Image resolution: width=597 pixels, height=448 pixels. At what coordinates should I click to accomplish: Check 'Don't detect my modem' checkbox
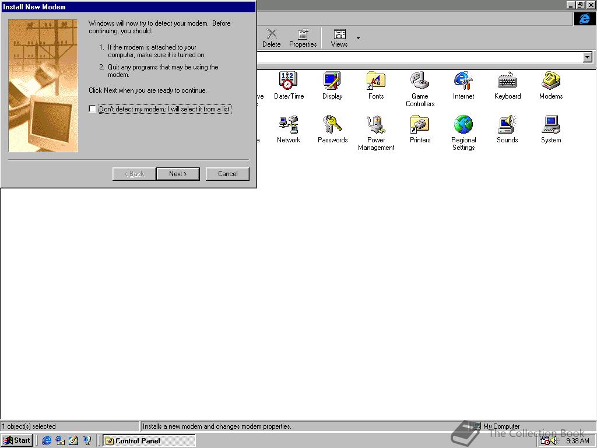coord(92,109)
